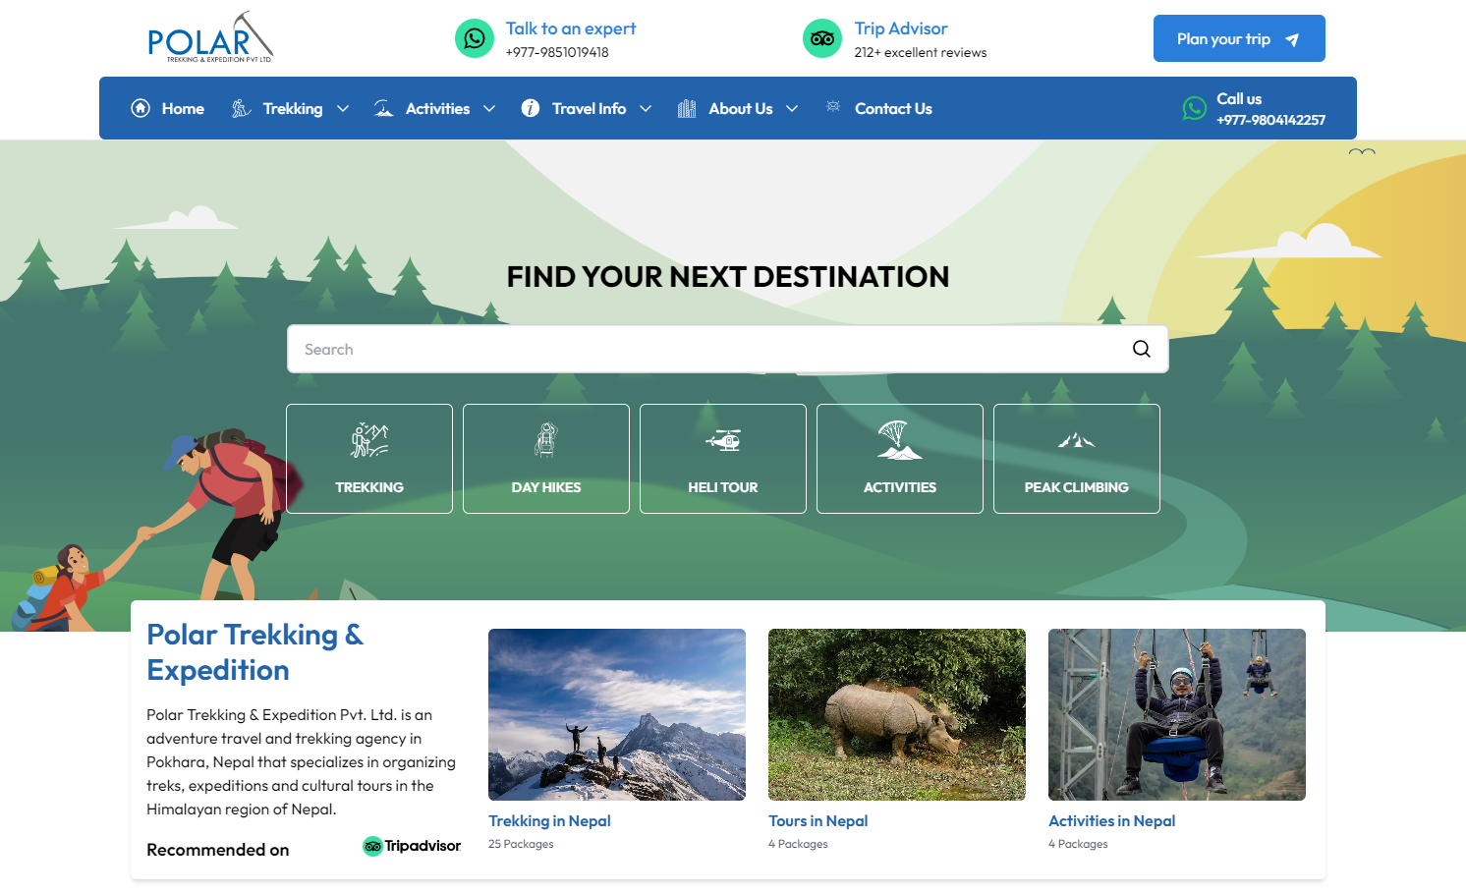1466x893 pixels.
Task: Open the Activities dropdown chevron
Action: click(492, 108)
